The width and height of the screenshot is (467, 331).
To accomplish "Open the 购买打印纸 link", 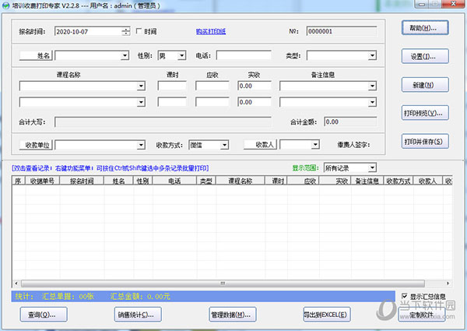I will pos(211,31).
